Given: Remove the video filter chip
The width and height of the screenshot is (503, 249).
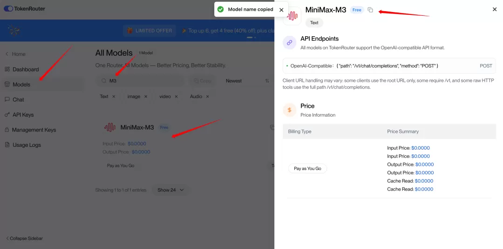Looking at the screenshot, I should point(176,96).
